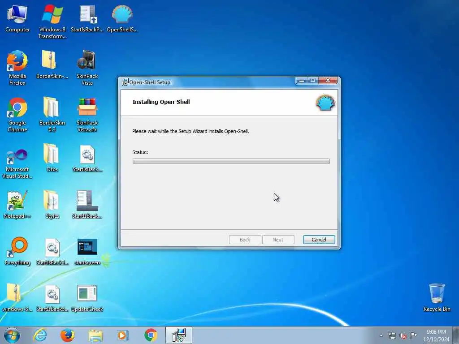The image size is (459, 344).
Task: Launch Internet Explorer from the taskbar
Action: pyautogui.click(x=40, y=335)
